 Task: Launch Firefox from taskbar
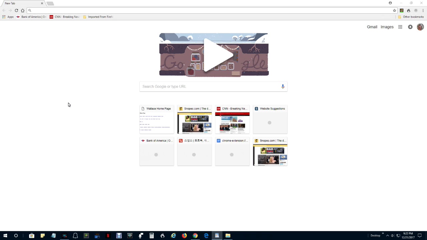pos(184,236)
